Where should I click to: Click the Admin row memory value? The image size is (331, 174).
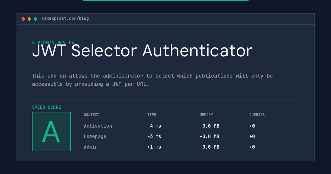209,147
